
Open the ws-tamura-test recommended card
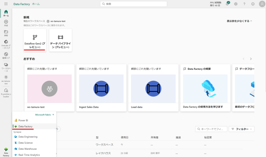pos(49,88)
